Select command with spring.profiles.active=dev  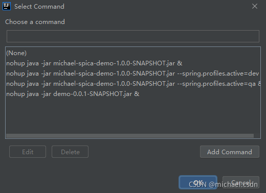coord(133,74)
